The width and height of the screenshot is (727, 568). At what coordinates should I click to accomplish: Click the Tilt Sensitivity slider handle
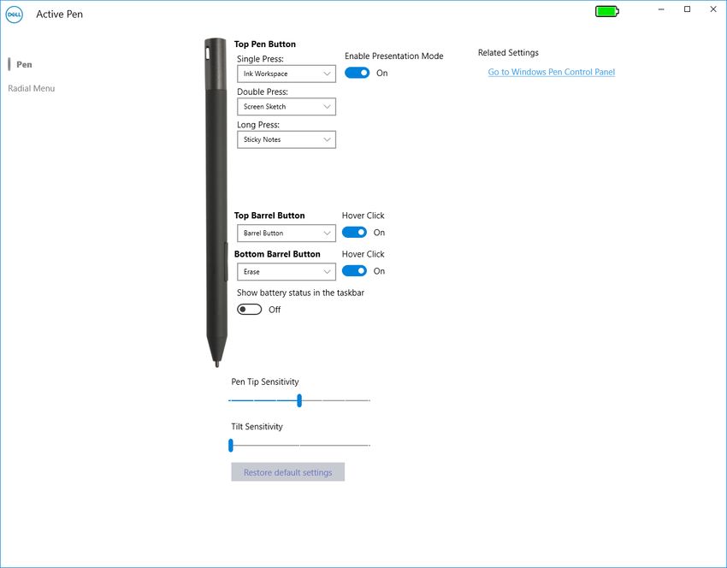click(231, 445)
